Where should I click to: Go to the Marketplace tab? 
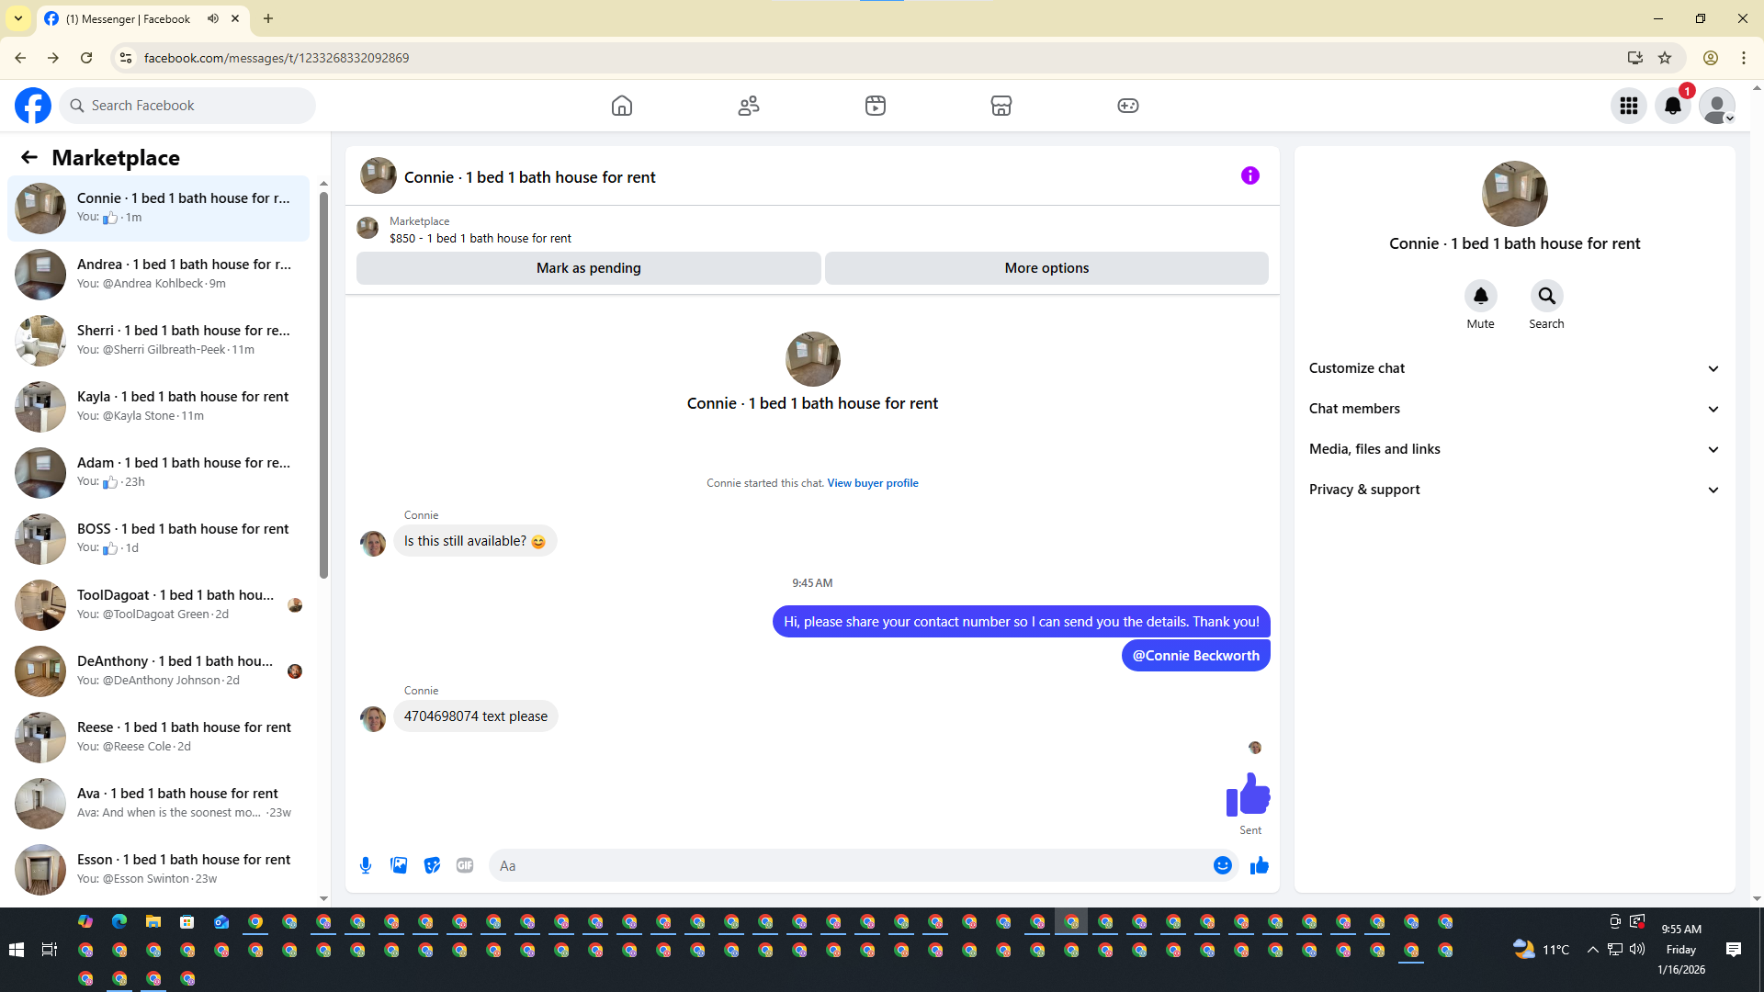[1001, 106]
